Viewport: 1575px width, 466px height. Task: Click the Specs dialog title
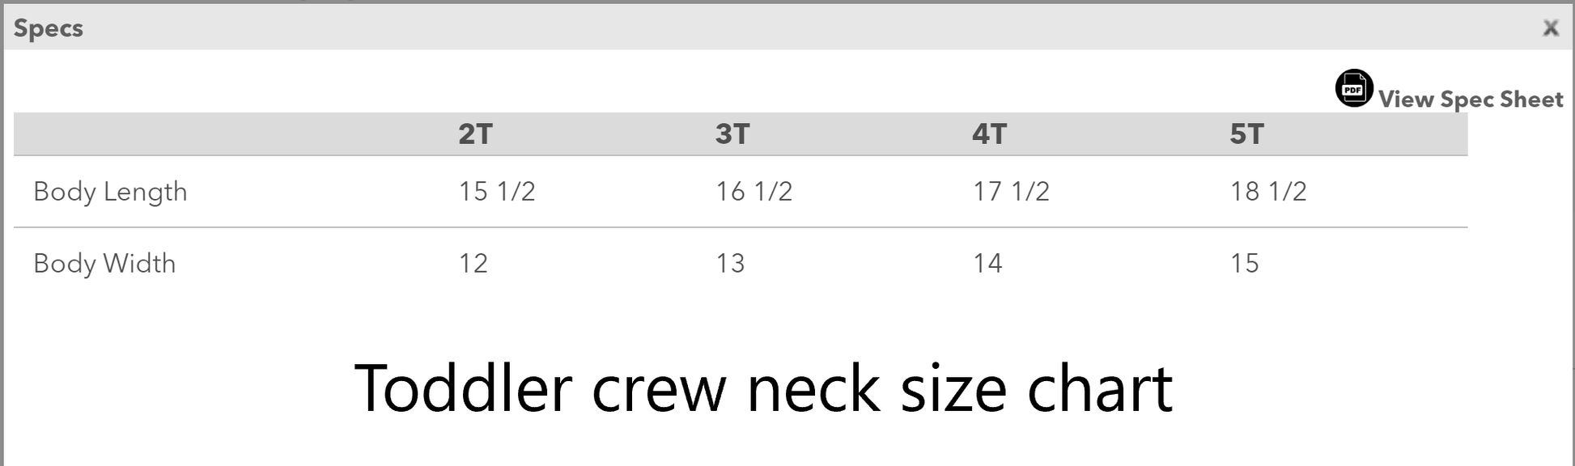[x=49, y=28]
